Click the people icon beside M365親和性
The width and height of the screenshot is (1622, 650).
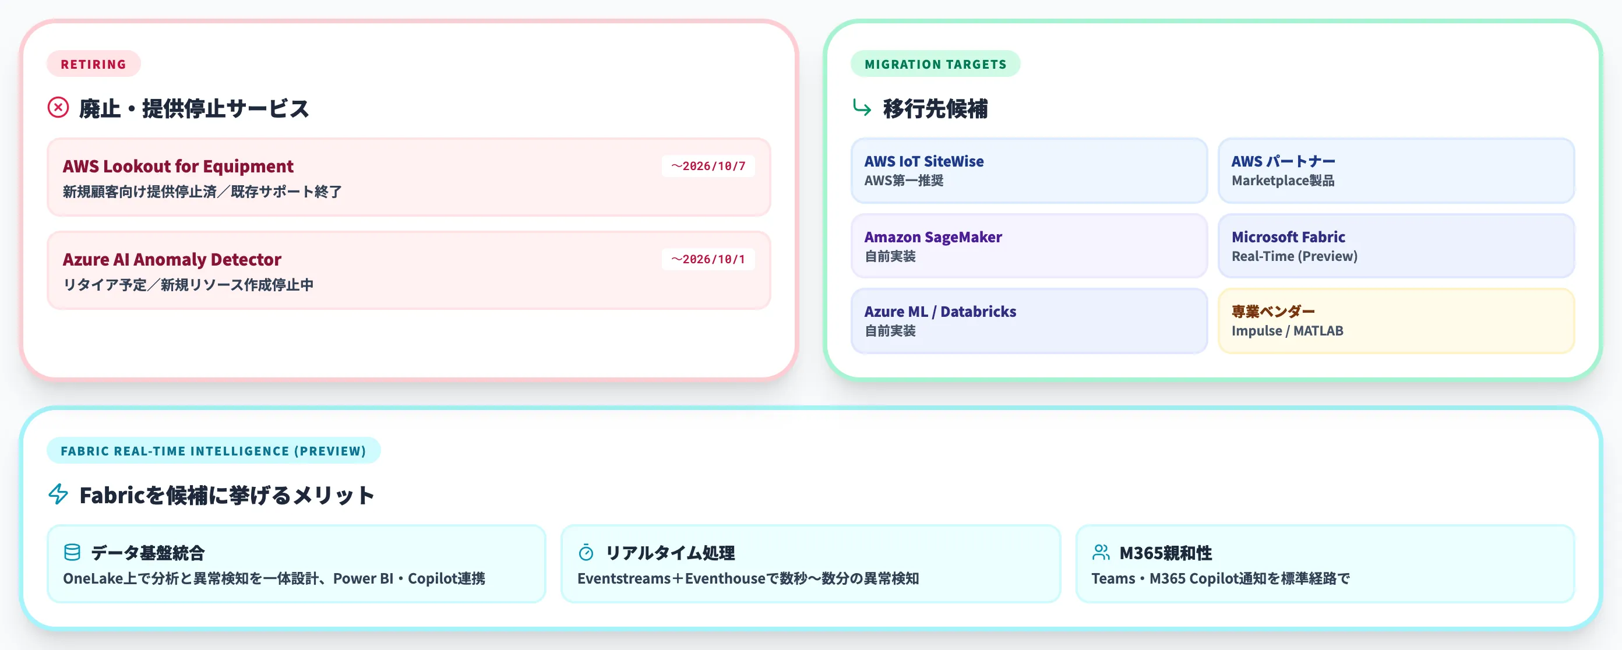pos(1101,554)
